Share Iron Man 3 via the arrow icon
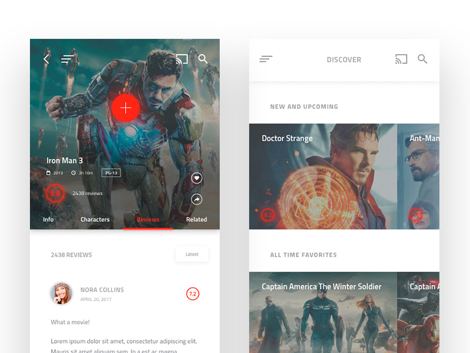470x353 pixels. coord(197,199)
